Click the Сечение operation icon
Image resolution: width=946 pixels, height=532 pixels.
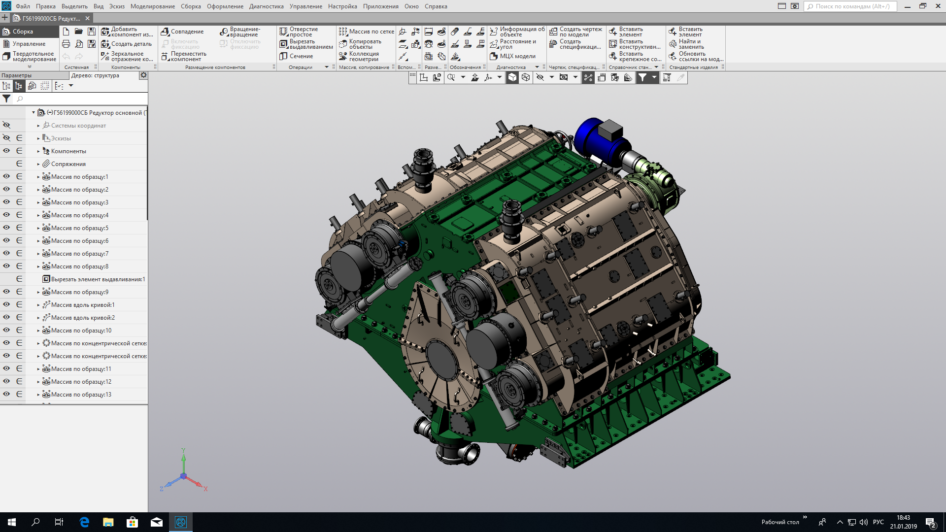[283, 56]
